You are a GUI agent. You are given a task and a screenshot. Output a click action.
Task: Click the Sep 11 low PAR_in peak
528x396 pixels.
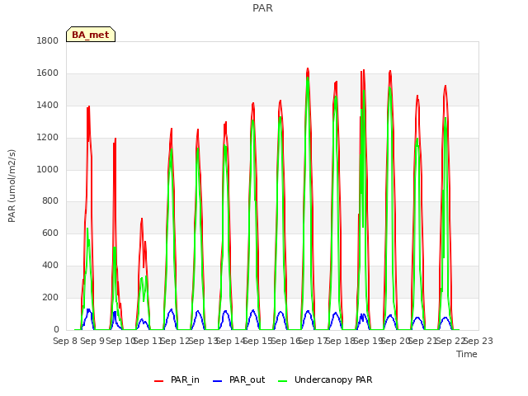(142, 219)
